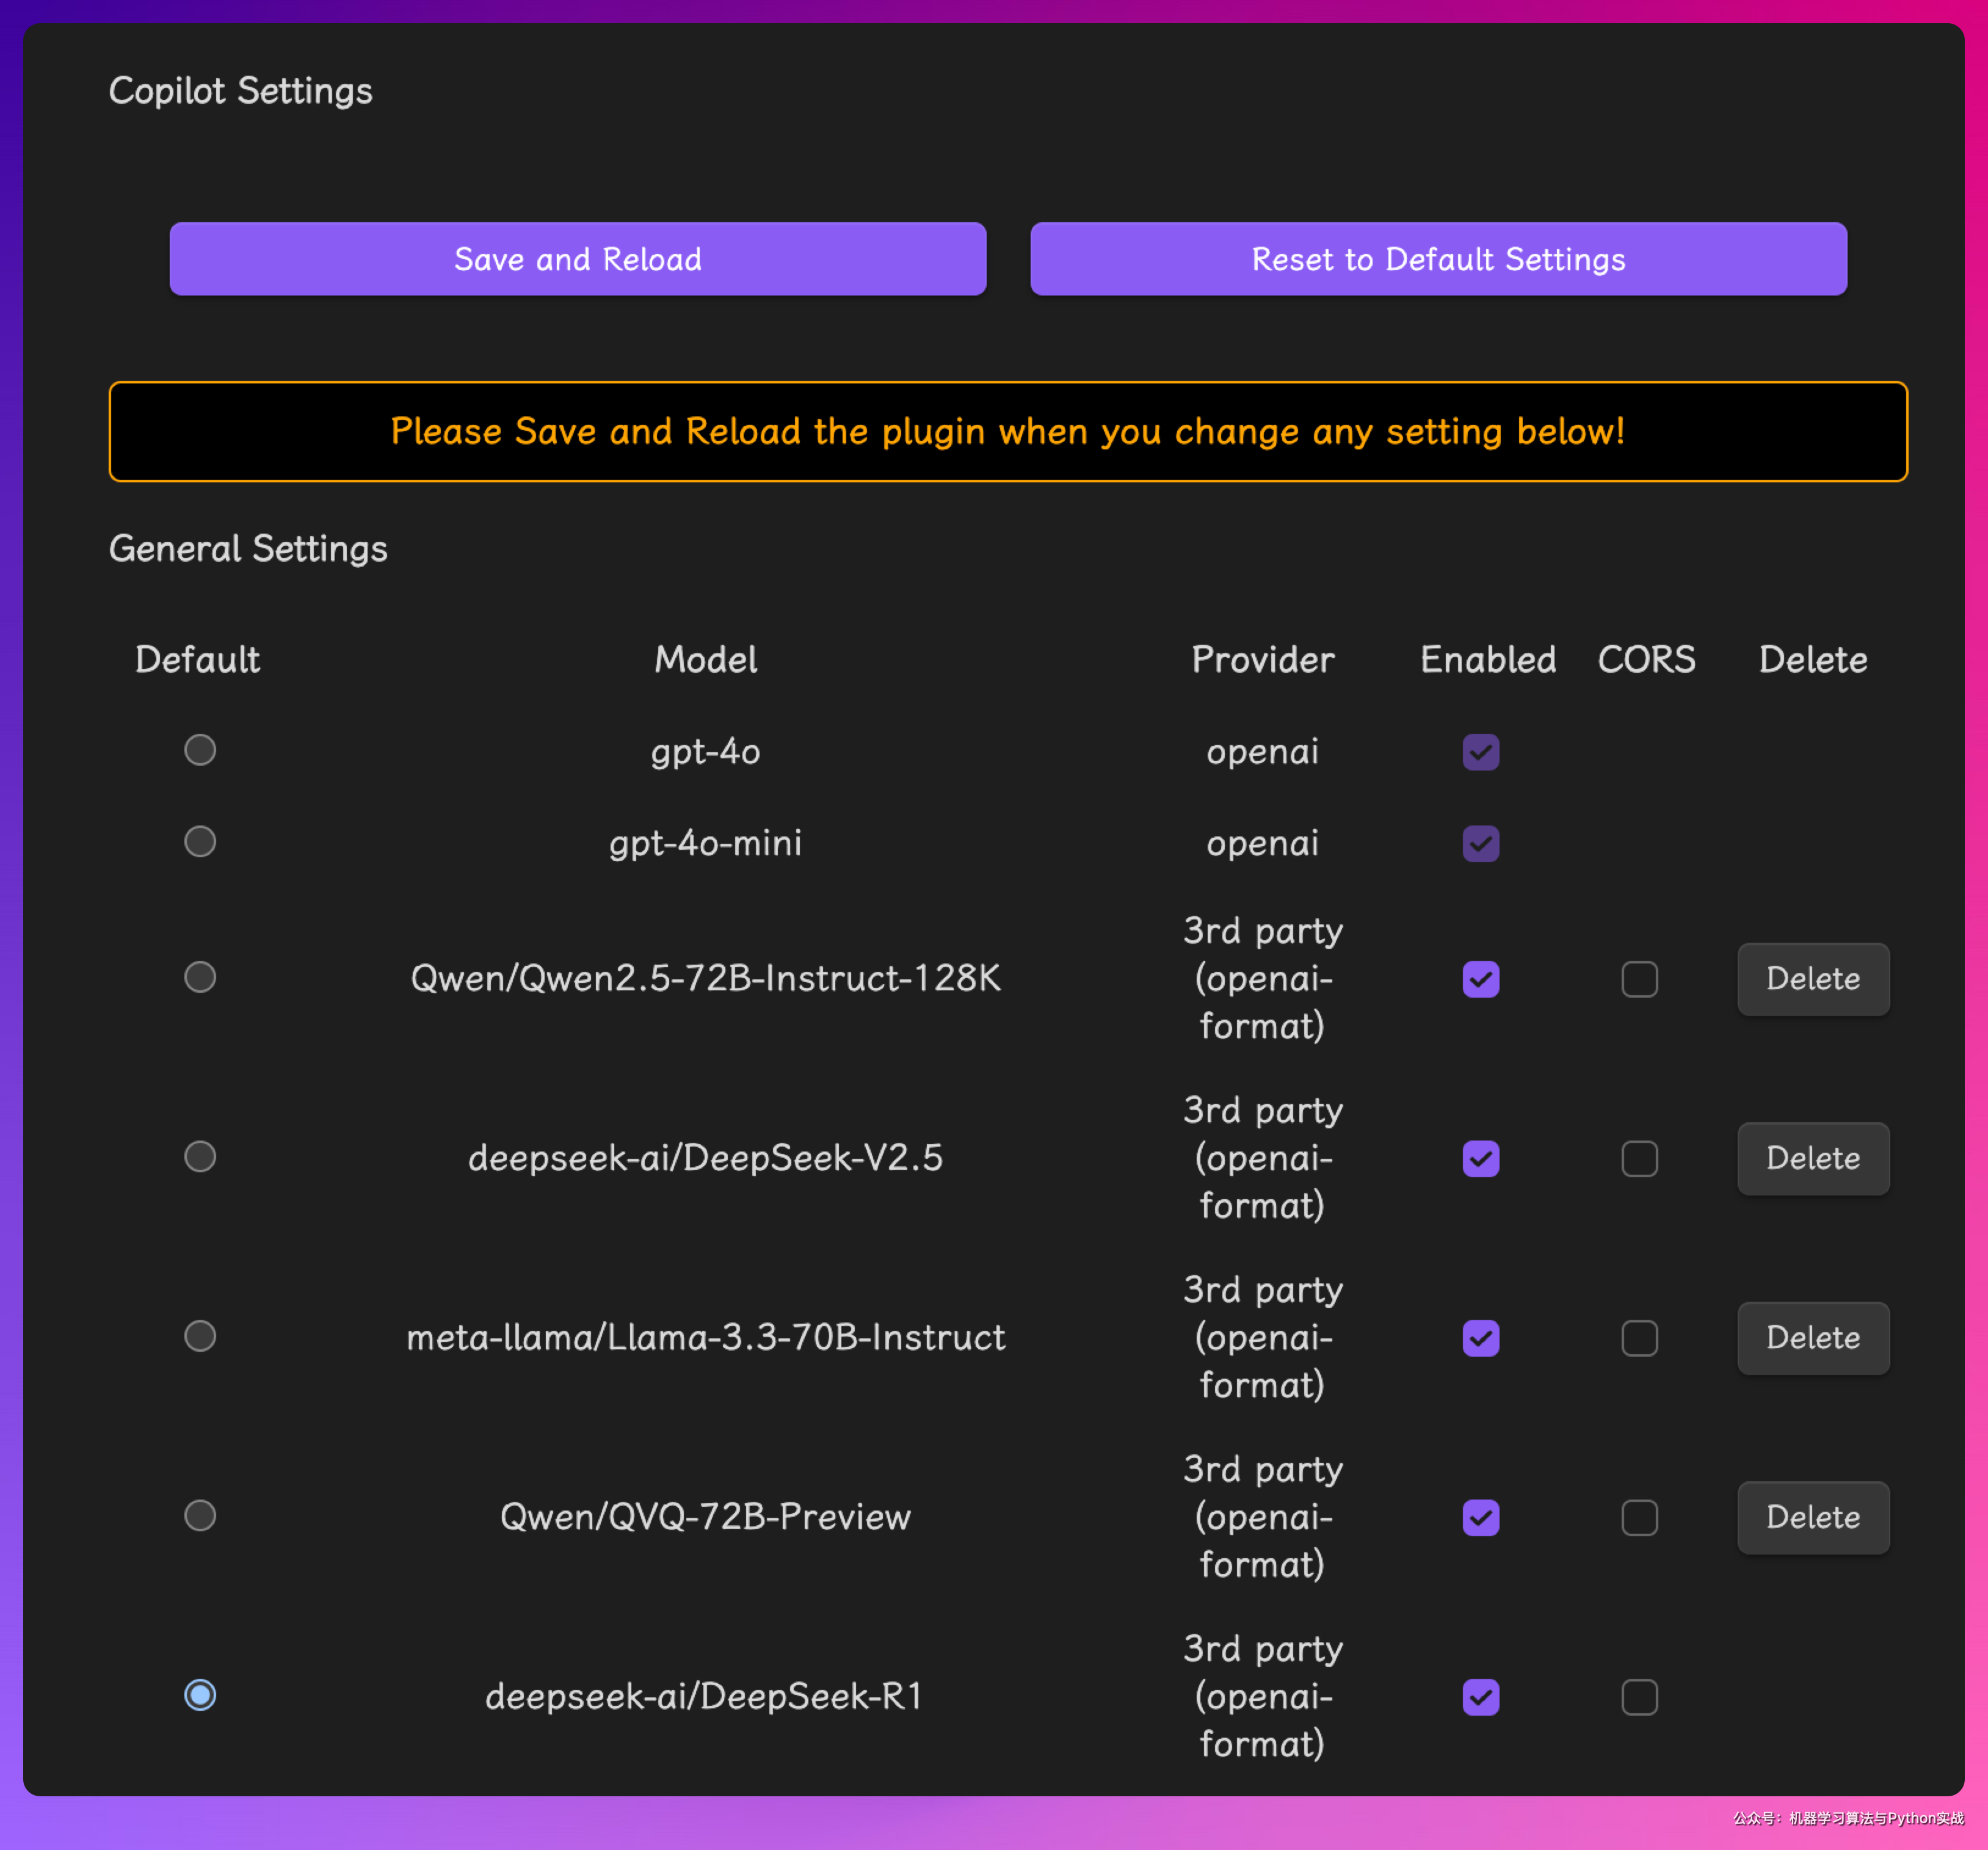The image size is (1988, 1850).
Task: Set Qwen/QVQ-72B-Preview as default
Action: tap(200, 1516)
